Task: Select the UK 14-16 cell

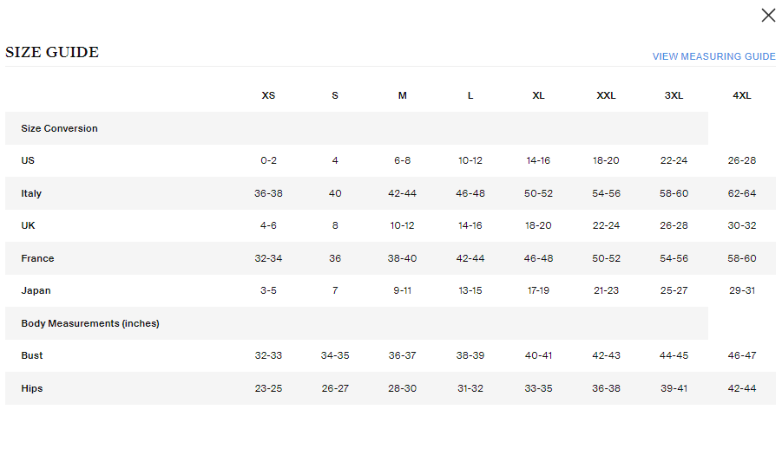Action: coord(470,225)
